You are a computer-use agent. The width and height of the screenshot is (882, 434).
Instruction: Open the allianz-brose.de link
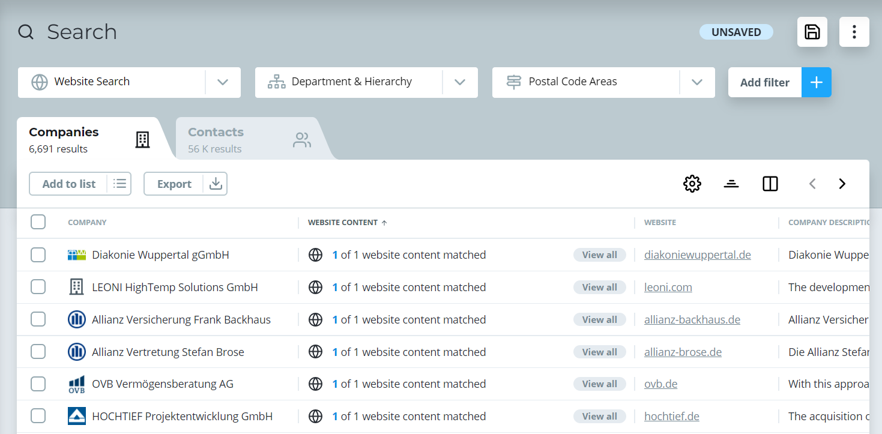click(x=683, y=352)
